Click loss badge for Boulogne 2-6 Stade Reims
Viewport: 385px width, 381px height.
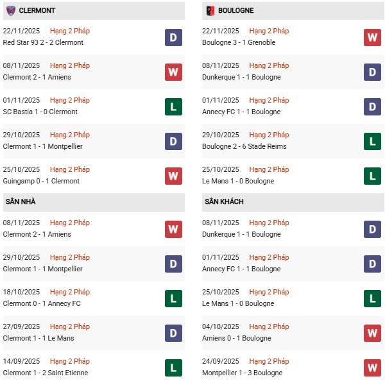[x=372, y=141]
